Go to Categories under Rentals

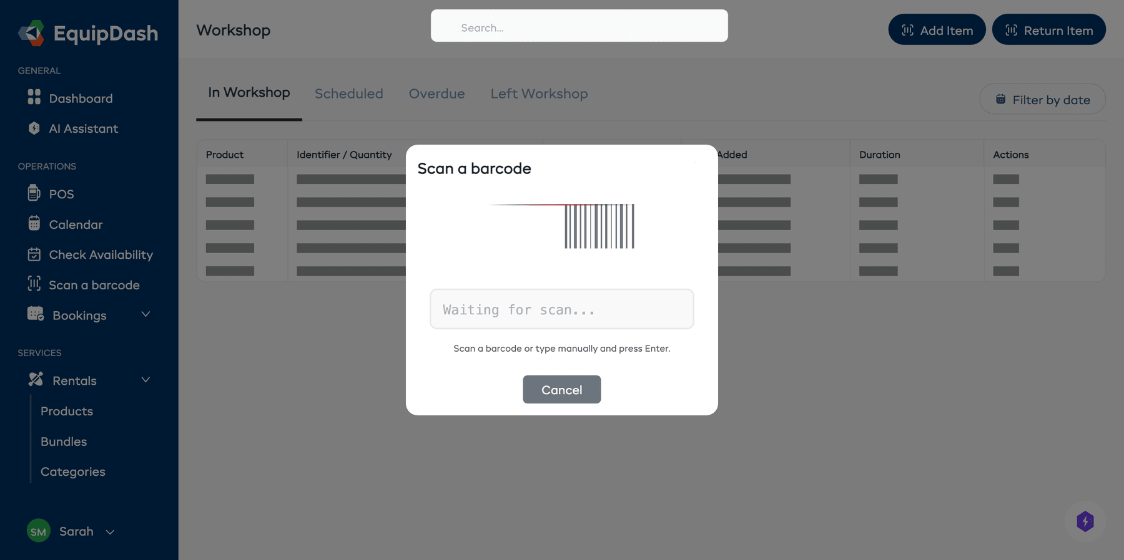[x=72, y=471]
